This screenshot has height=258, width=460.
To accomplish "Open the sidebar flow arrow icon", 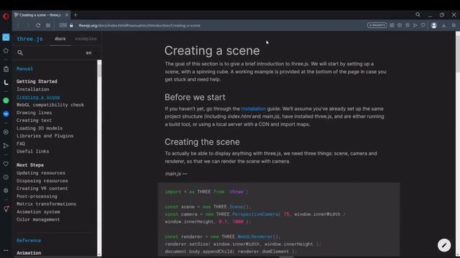I will [x=6, y=145].
